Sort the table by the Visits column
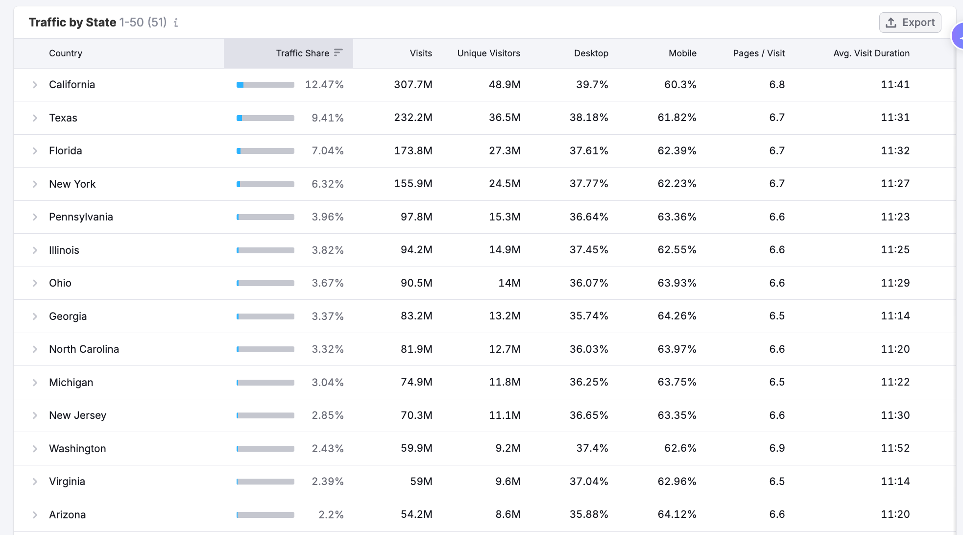 tap(420, 53)
